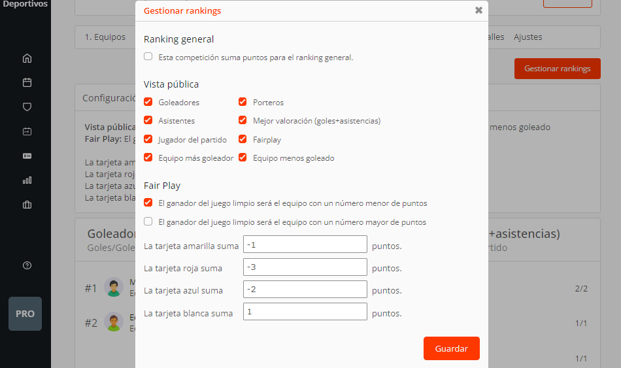Open the Equipos tab
621x368 pixels.
105,37
